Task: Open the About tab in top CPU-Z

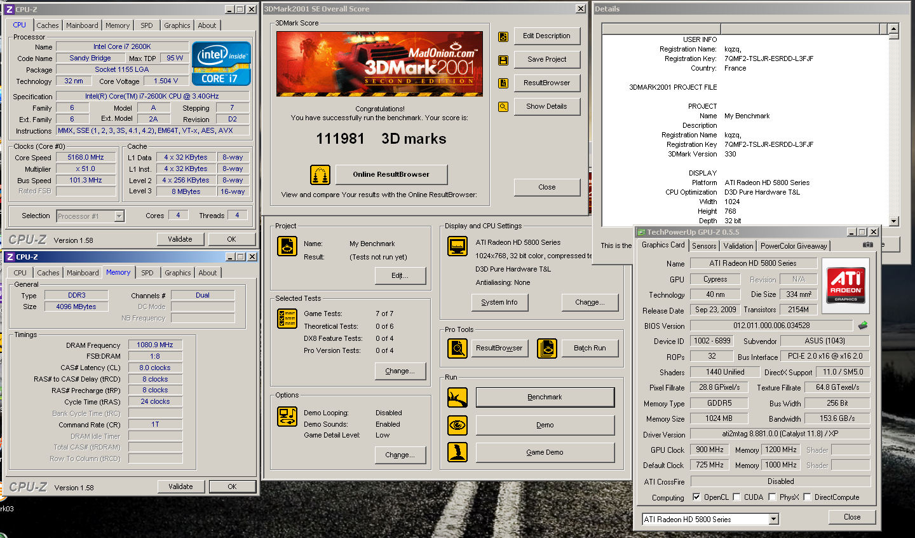Action: pos(207,25)
